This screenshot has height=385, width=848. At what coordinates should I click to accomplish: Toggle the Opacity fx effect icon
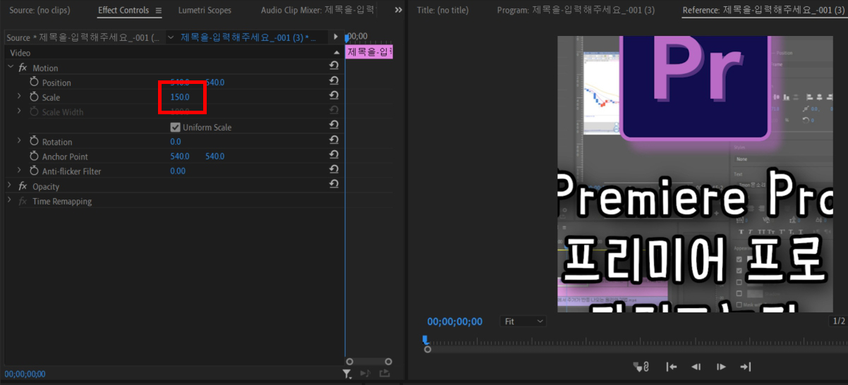23,186
